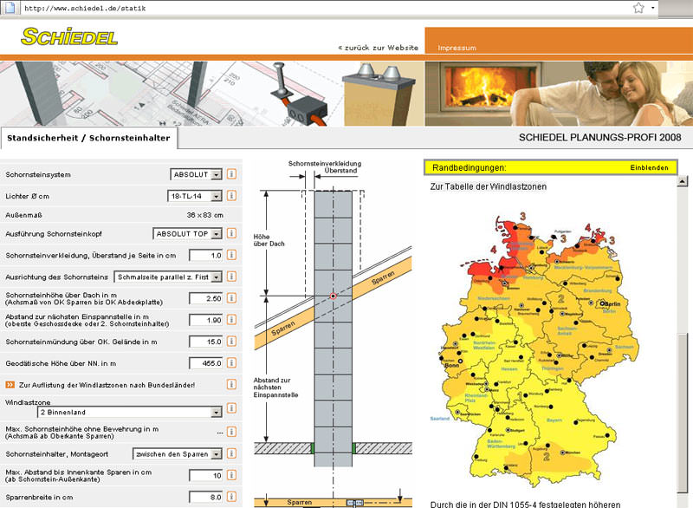
Task: Click the Geodätische Höhe 455.0 field
Action: pos(206,363)
